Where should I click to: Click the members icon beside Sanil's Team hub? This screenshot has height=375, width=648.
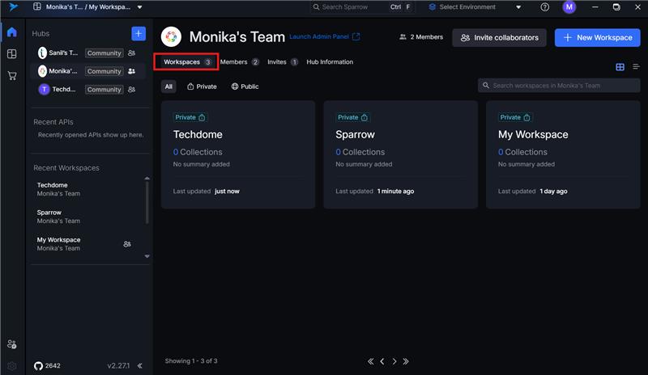tap(131, 53)
